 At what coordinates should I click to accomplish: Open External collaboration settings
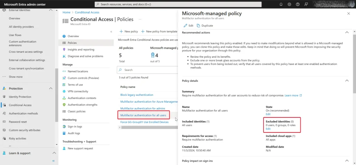pos(27,60)
